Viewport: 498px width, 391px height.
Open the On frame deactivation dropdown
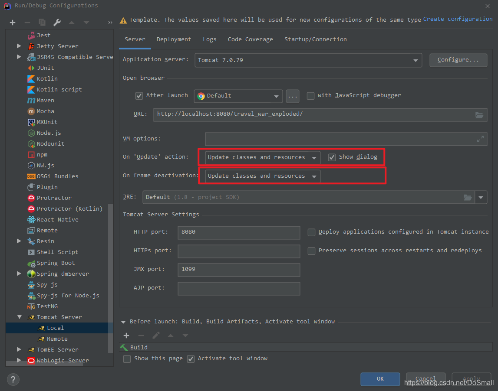coord(263,176)
